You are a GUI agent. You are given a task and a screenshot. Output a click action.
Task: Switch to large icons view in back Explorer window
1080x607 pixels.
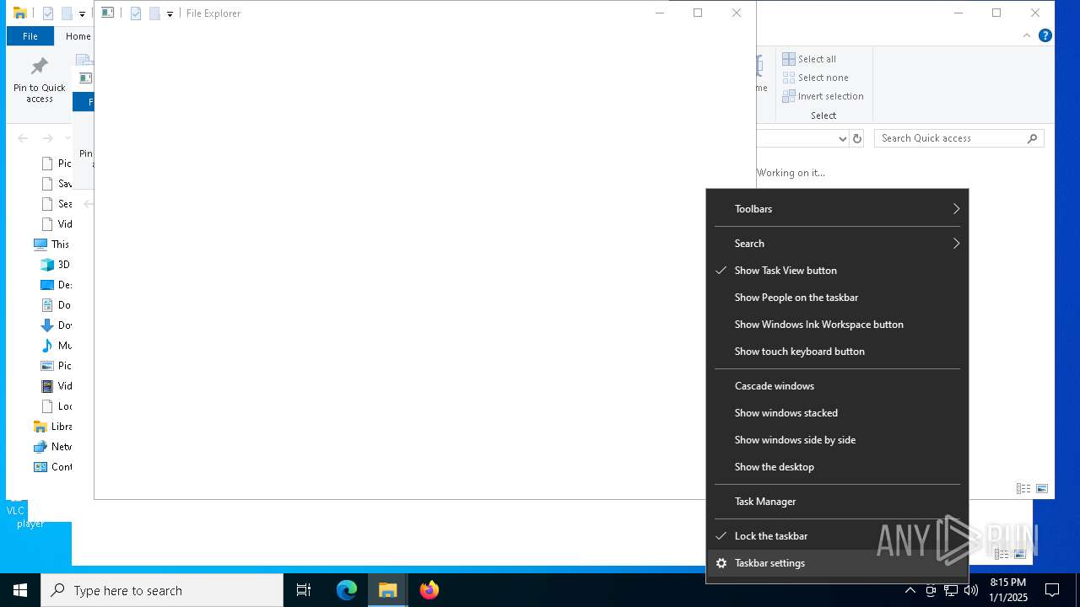[x=1042, y=488]
